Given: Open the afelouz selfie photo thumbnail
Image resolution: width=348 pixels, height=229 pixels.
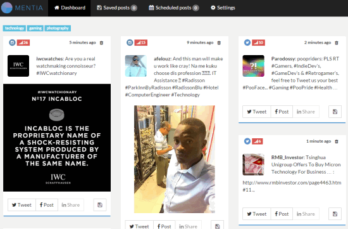Looking at the screenshot, I should 136,66.
